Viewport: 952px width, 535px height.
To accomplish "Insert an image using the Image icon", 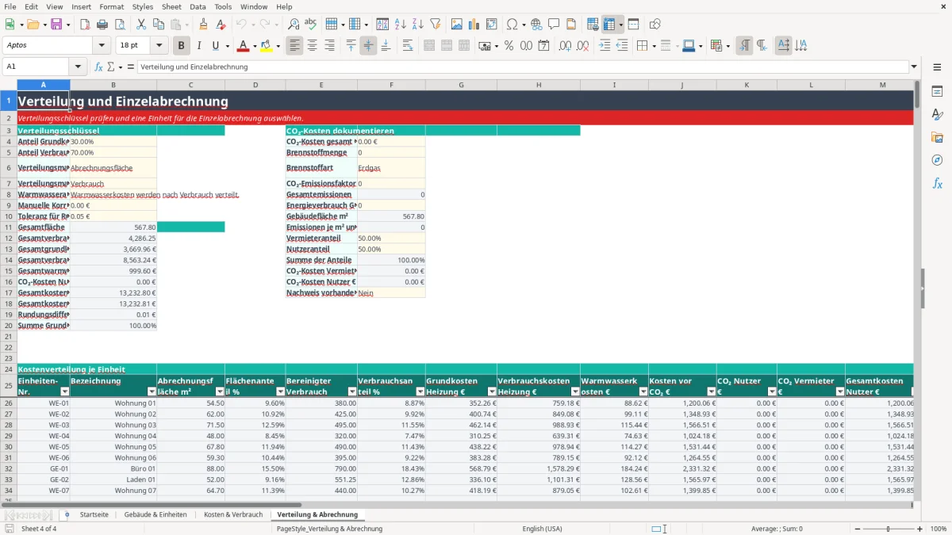I will tap(458, 25).
